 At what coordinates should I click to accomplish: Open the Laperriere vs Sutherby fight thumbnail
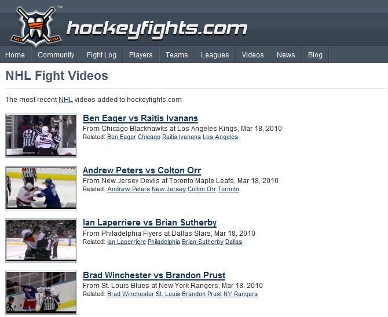point(41,241)
